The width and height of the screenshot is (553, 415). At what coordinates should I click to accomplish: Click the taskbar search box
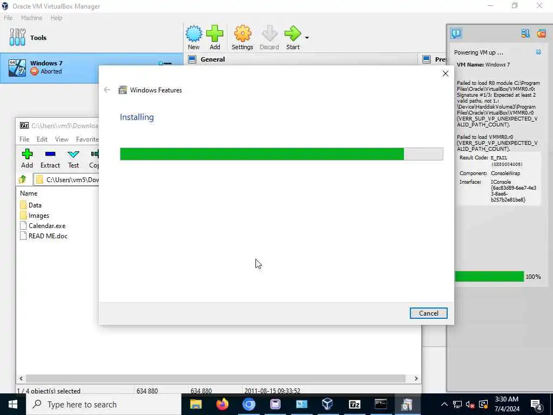tap(104, 404)
